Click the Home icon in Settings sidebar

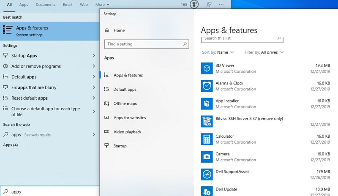pyautogui.click(x=107, y=30)
